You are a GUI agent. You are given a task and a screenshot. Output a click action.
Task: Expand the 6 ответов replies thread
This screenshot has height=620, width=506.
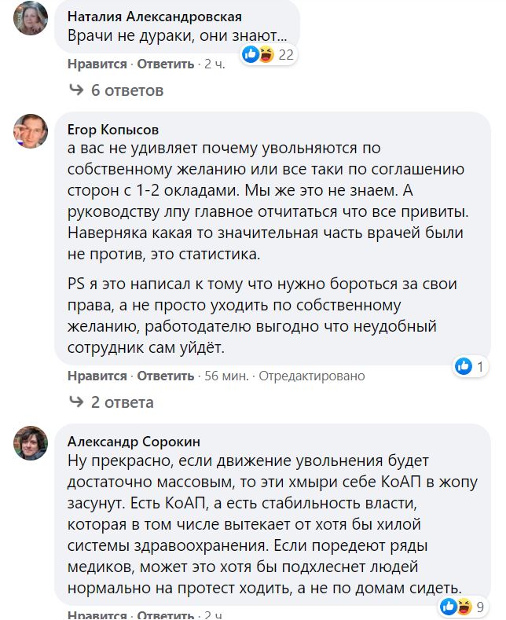point(127,90)
